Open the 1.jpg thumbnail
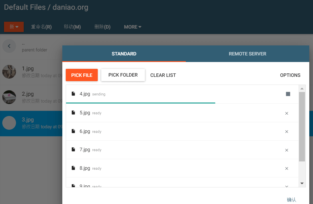This screenshot has height=204, width=313. point(9,72)
